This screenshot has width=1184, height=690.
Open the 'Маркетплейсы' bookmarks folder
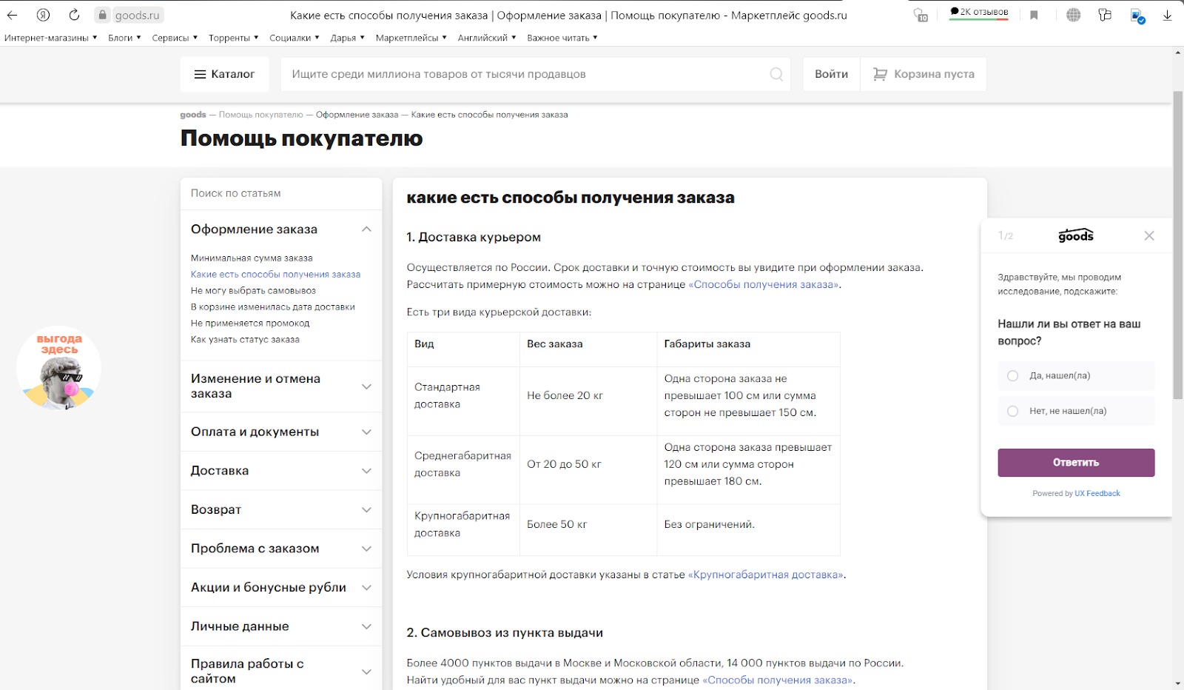click(x=411, y=38)
